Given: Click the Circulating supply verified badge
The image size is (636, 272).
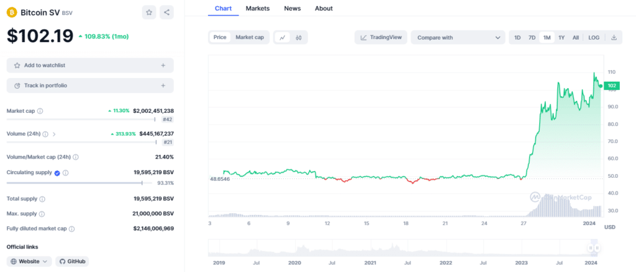Looking at the screenshot, I should [x=57, y=173].
